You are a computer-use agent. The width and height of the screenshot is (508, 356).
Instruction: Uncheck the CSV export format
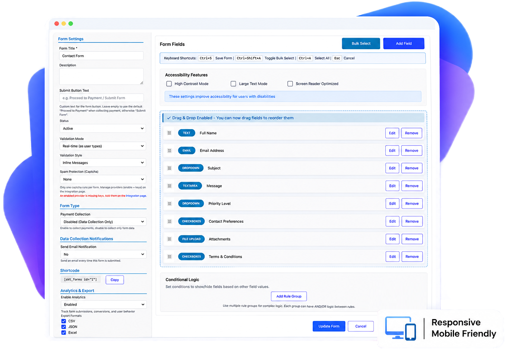click(x=64, y=321)
